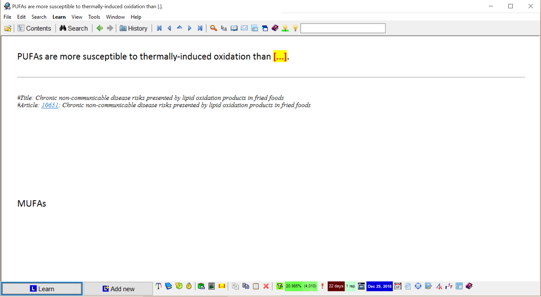Viewport: 541px width, 297px height.
Task: Click the red exclamation mark icon
Action: click(322, 286)
